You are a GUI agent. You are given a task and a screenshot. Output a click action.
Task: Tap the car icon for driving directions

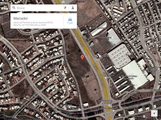pyautogui.click(x=70, y=19)
